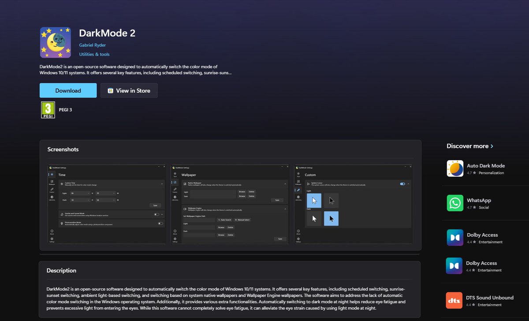Click the Microsoft Store icon in the View in Store button

(x=111, y=90)
